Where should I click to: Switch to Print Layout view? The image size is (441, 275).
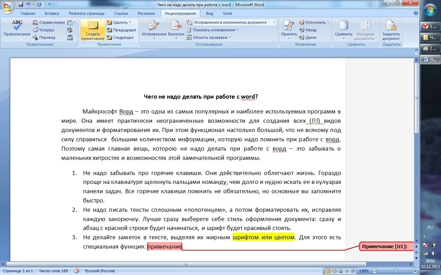click(x=328, y=271)
